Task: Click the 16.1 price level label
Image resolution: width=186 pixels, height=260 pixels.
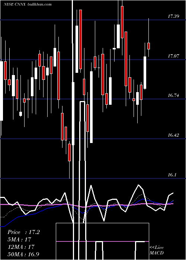Action: click(x=172, y=175)
